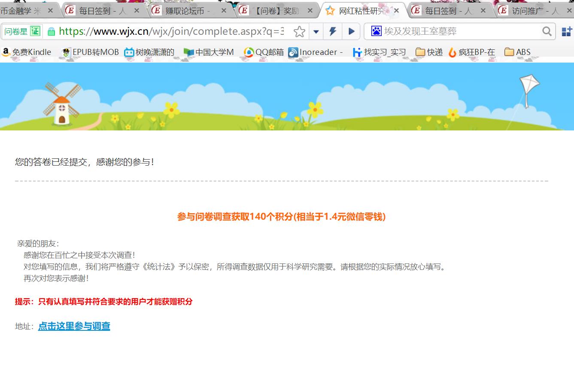574x387 pixels.
Task: Bookmark this page with the star icon
Action: [x=299, y=31]
